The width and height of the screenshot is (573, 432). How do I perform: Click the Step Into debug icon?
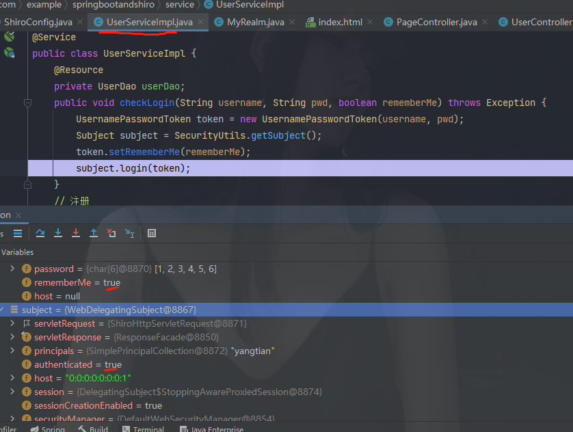(58, 233)
